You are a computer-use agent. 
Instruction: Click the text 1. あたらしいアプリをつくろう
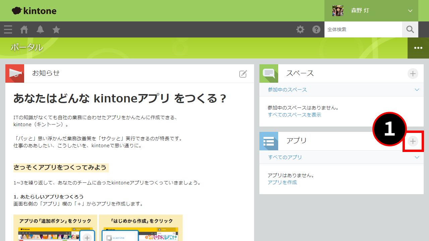coord(49,196)
